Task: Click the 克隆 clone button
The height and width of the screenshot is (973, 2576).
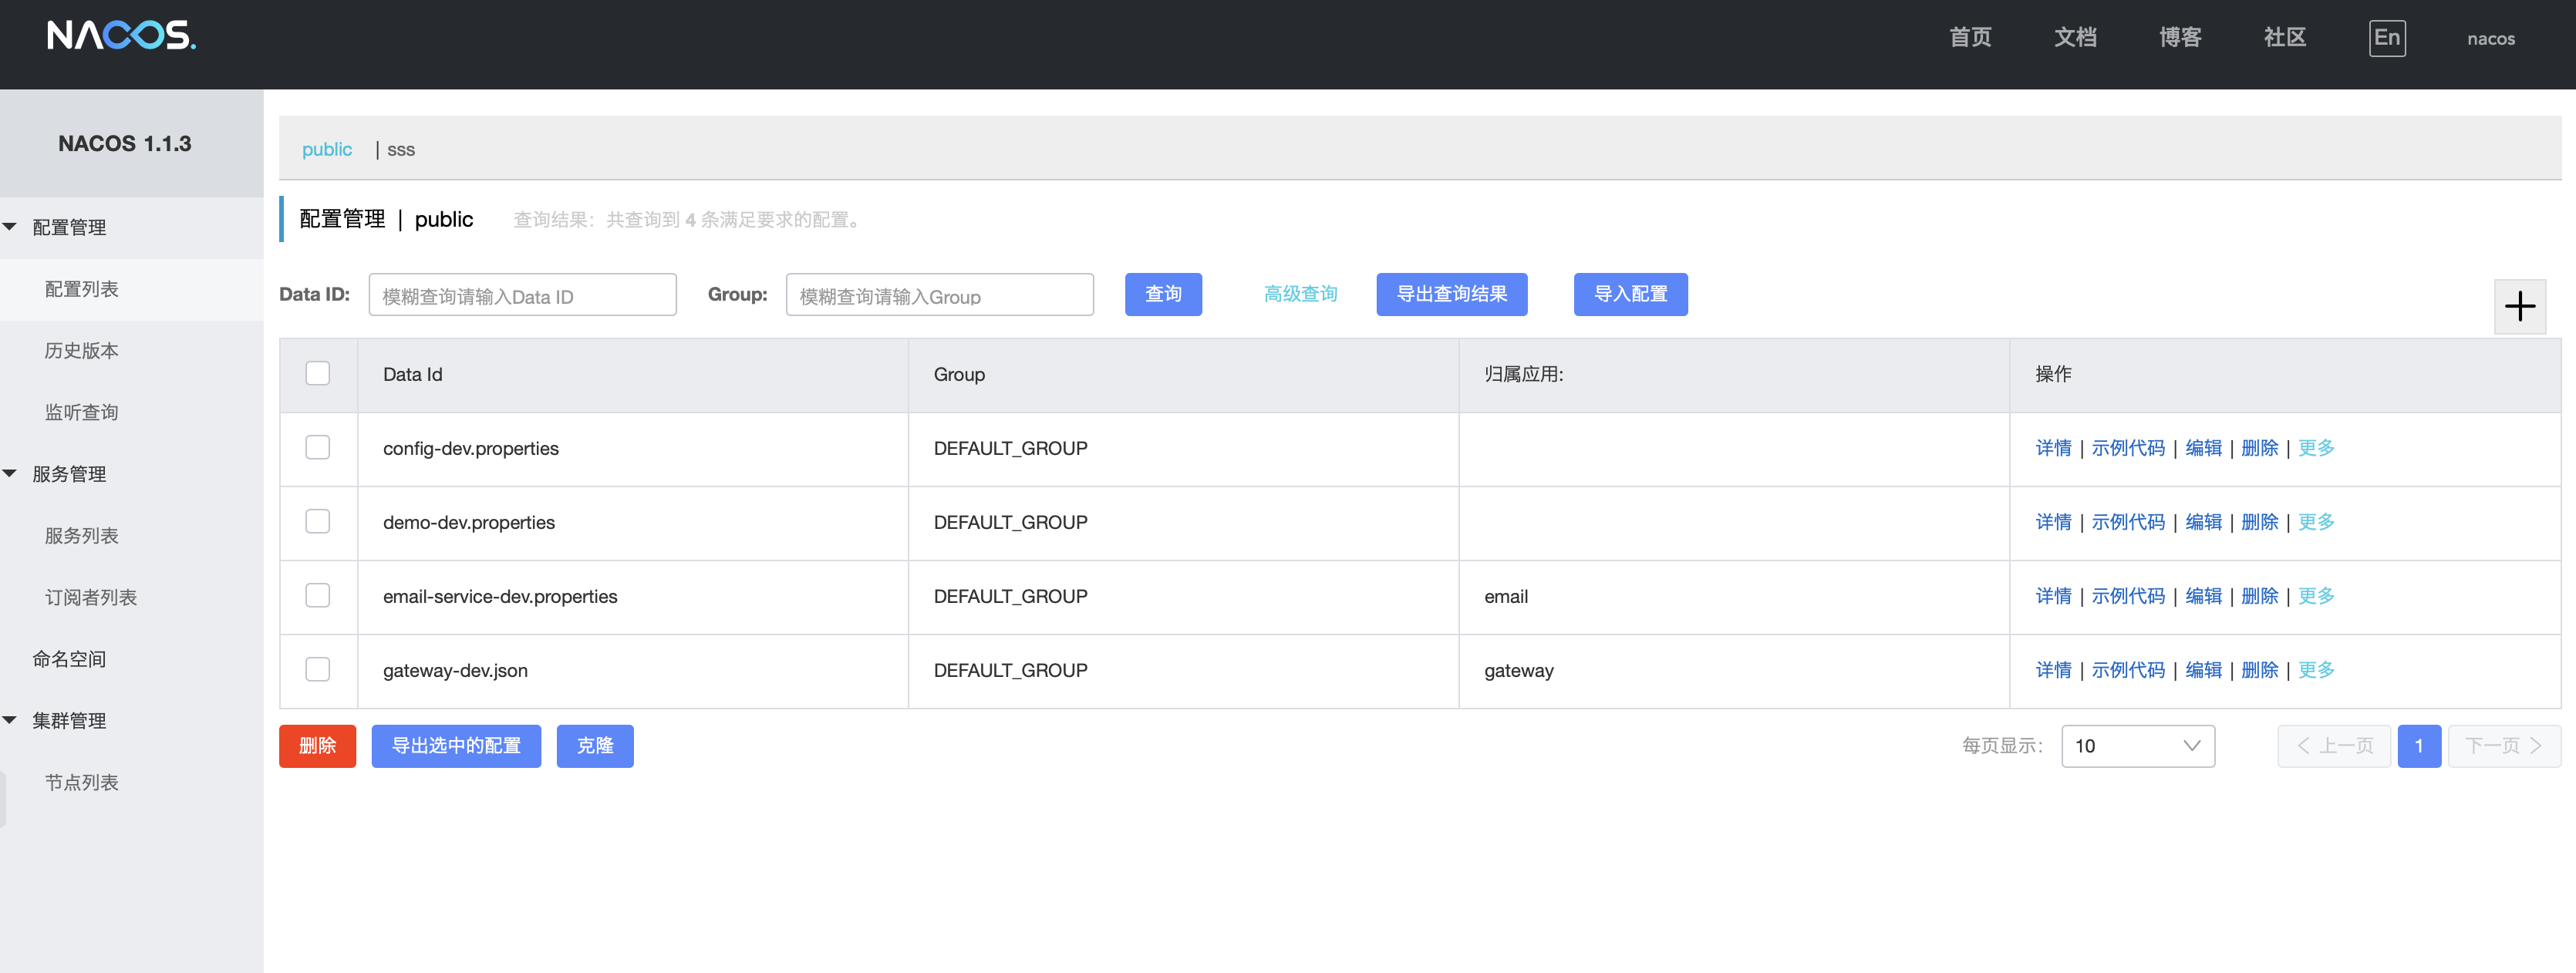Action: pyautogui.click(x=595, y=746)
